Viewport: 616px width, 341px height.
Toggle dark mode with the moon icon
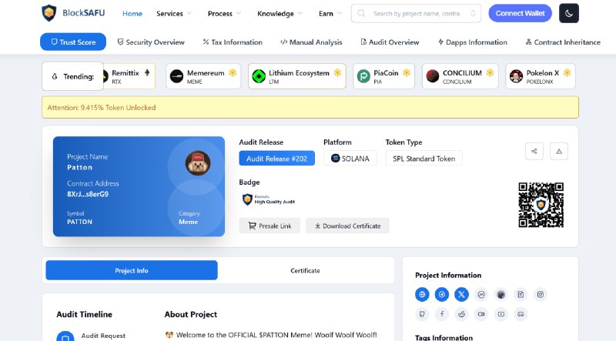568,13
